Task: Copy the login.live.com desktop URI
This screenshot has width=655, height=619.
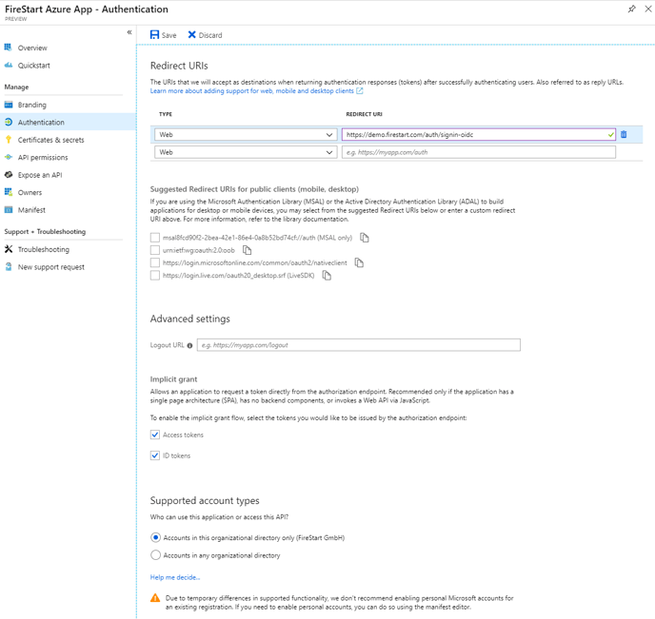Action: click(x=327, y=276)
